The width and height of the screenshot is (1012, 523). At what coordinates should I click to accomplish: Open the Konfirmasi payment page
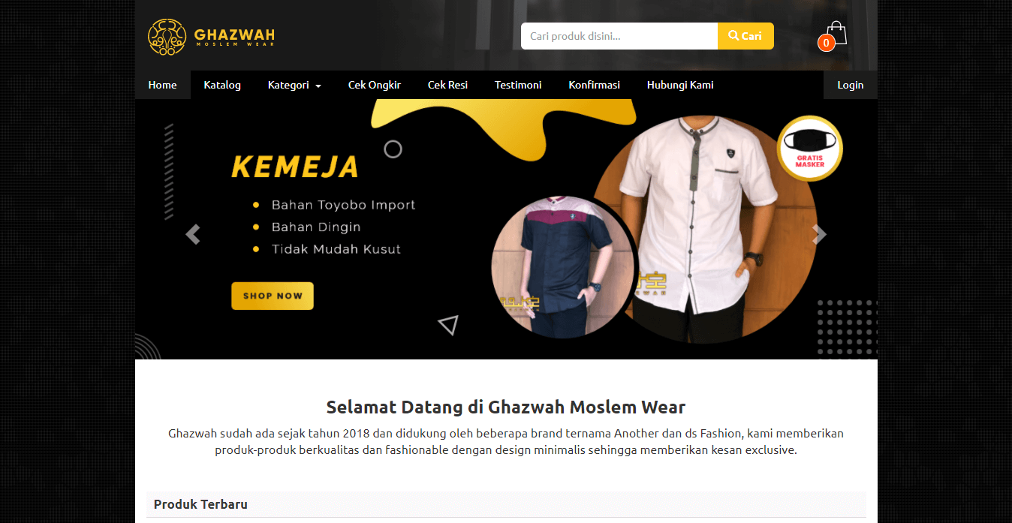(595, 85)
